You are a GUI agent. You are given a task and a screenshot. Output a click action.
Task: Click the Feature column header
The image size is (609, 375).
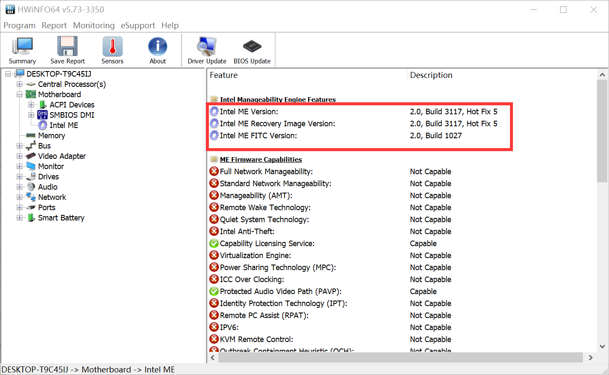coord(307,75)
